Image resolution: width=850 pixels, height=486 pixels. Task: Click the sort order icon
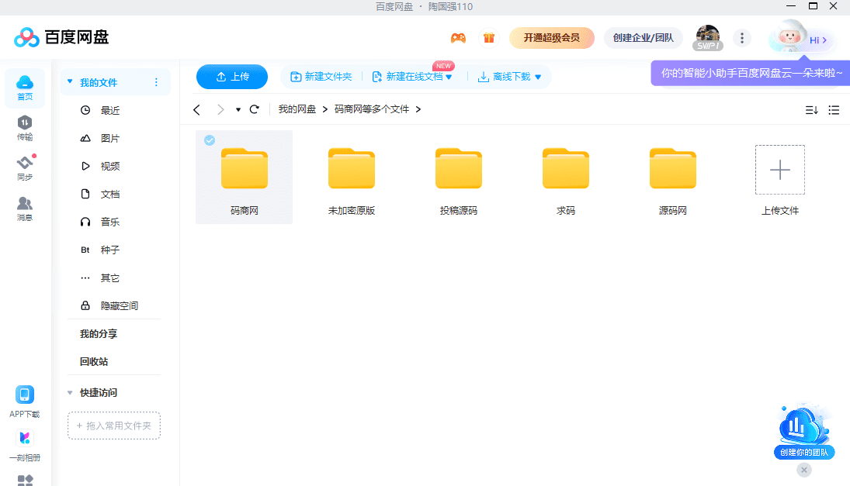tap(811, 110)
